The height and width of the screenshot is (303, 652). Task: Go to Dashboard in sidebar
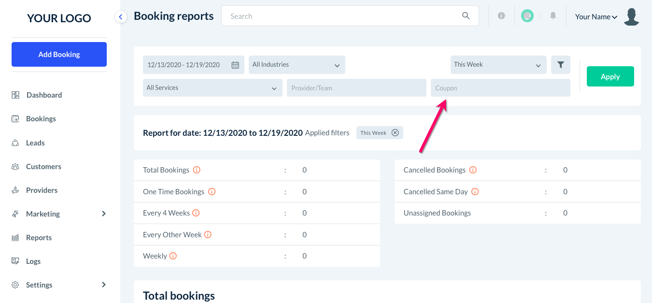click(44, 95)
